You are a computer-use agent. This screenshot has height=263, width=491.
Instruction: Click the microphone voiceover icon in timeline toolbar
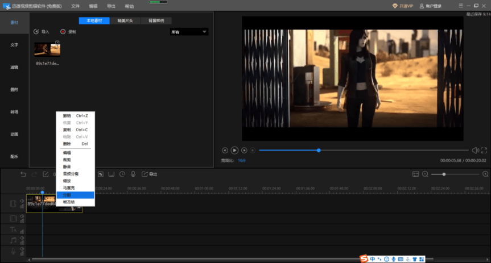(133, 174)
